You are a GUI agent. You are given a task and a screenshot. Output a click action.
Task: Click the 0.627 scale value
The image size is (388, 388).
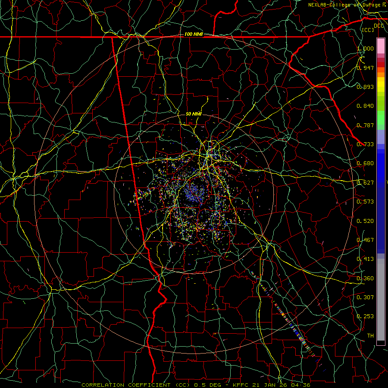(365, 183)
